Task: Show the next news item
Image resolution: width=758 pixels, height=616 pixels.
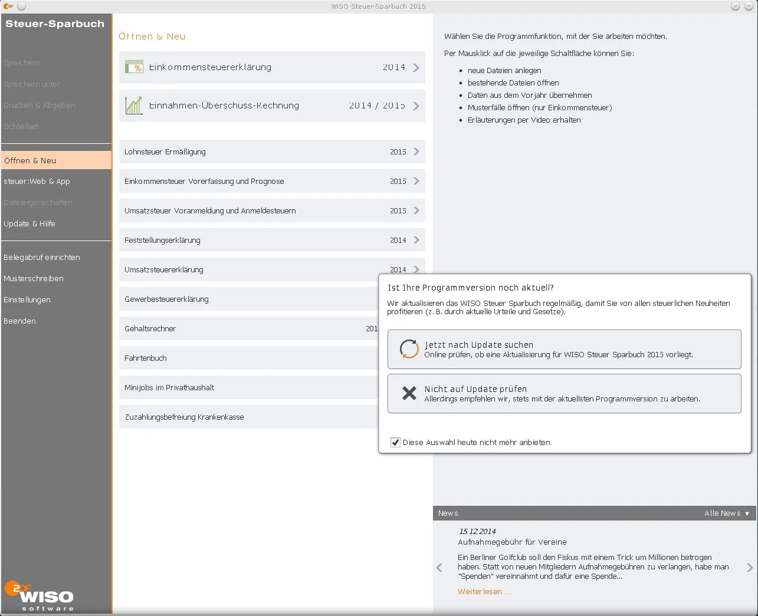Action: [x=748, y=567]
